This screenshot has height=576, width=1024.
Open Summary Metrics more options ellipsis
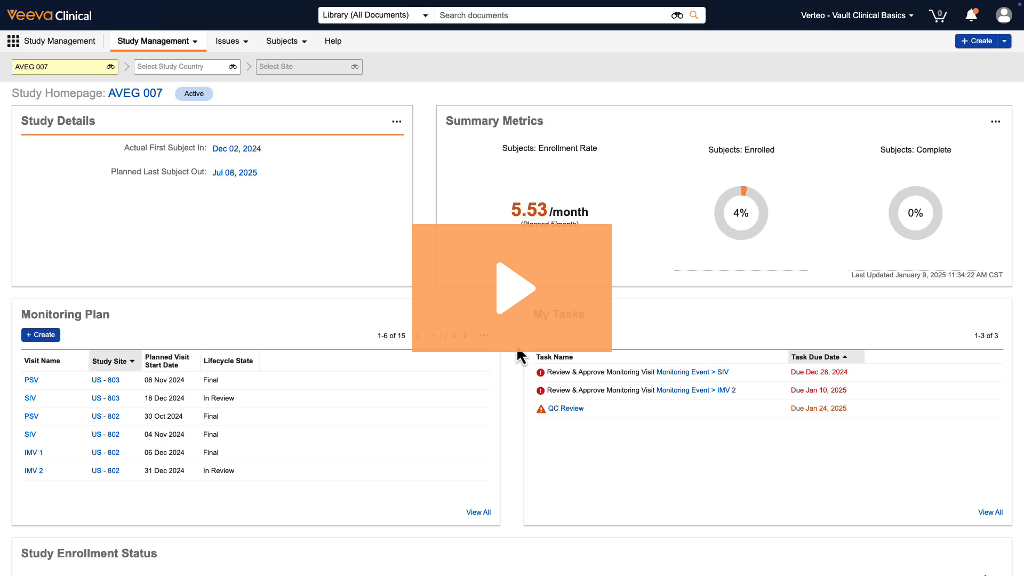pyautogui.click(x=995, y=122)
